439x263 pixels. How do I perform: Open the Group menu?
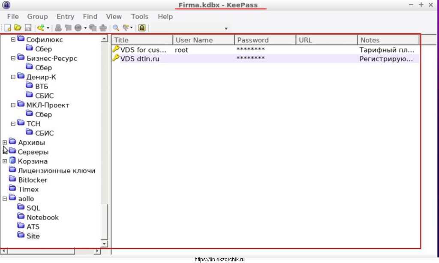(37, 17)
